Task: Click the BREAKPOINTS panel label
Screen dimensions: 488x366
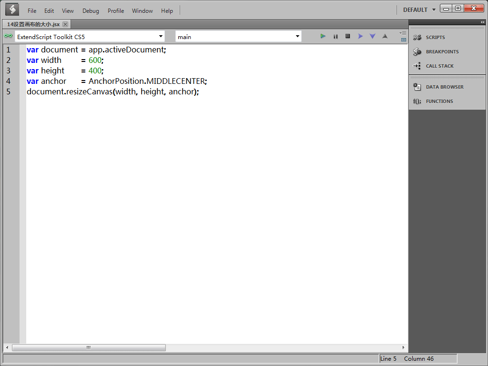Action: pos(442,51)
